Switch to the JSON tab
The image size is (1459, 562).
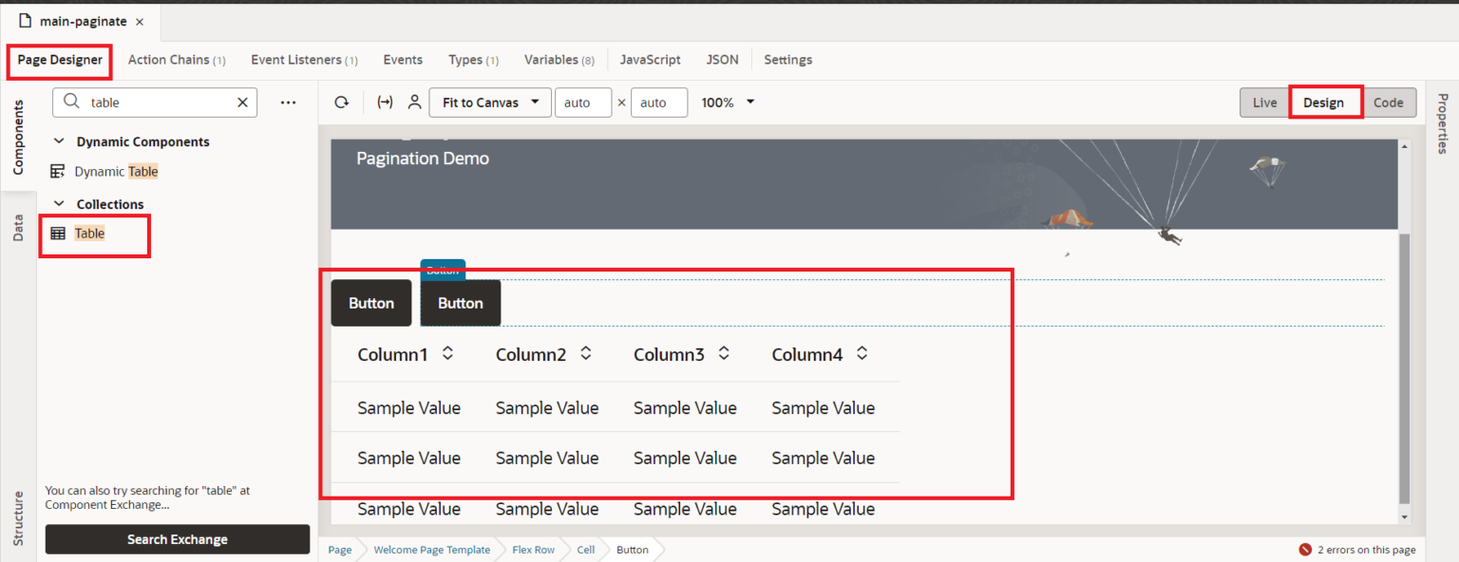pos(722,59)
